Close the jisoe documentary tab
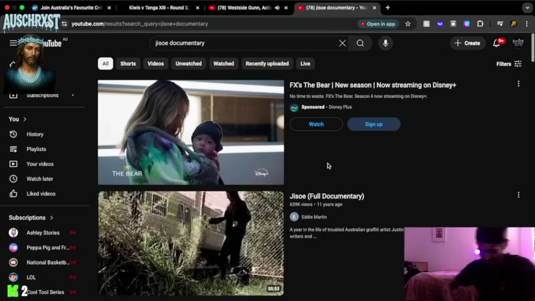This screenshot has height=301, width=535. (375, 8)
